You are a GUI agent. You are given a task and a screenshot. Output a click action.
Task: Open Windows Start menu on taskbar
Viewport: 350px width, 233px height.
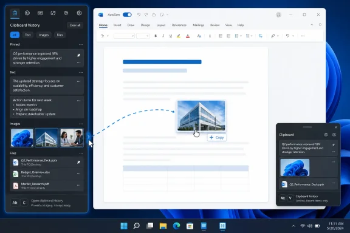(x=124, y=226)
